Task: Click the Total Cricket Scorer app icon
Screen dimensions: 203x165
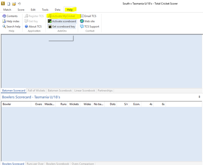Action: pos(3,3)
